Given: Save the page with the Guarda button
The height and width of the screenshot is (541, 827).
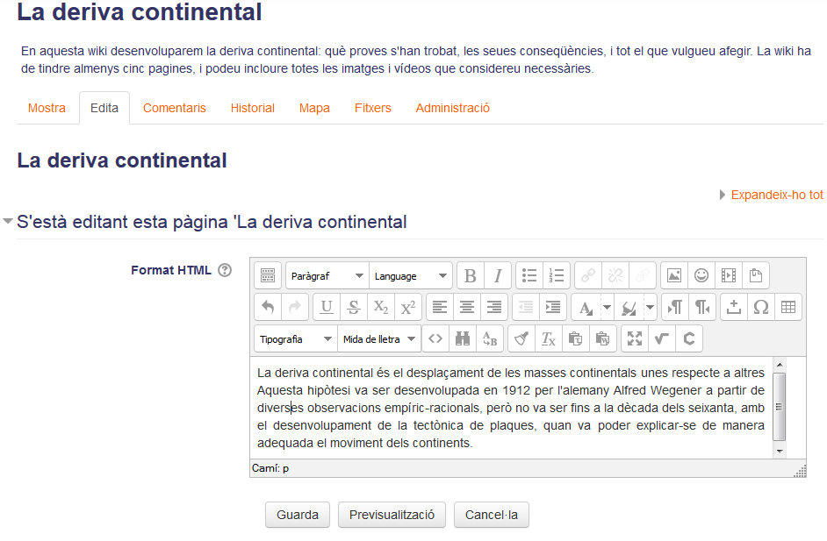Looking at the screenshot, I should pyautogui.click(x=298, y=515).
